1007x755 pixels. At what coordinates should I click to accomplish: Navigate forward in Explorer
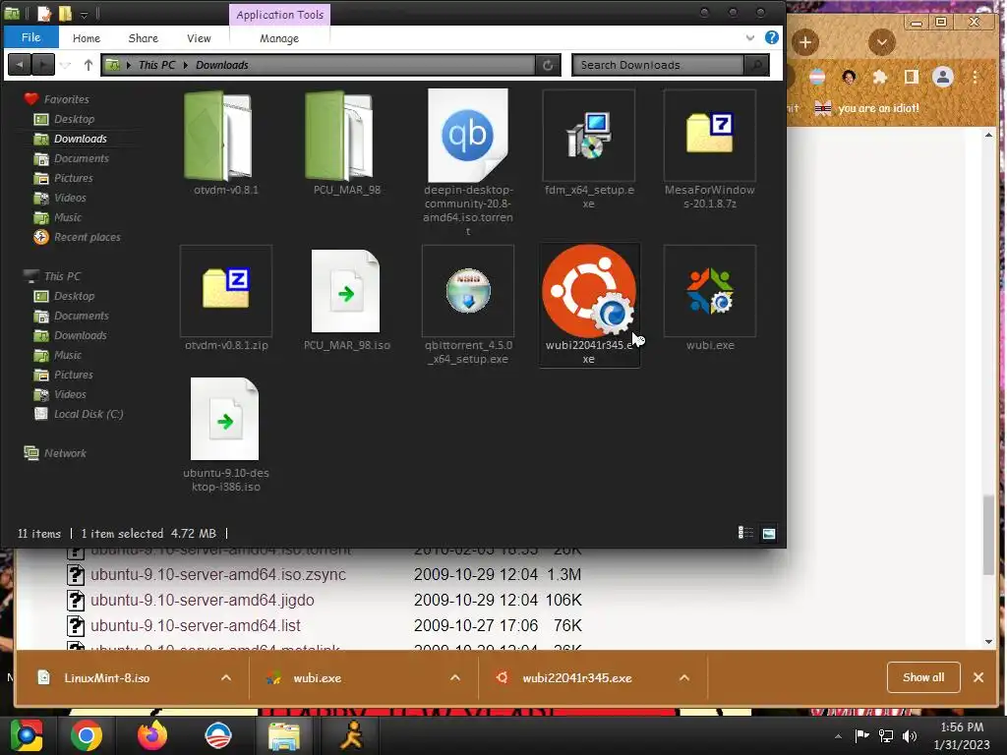[x=43, y=65]
